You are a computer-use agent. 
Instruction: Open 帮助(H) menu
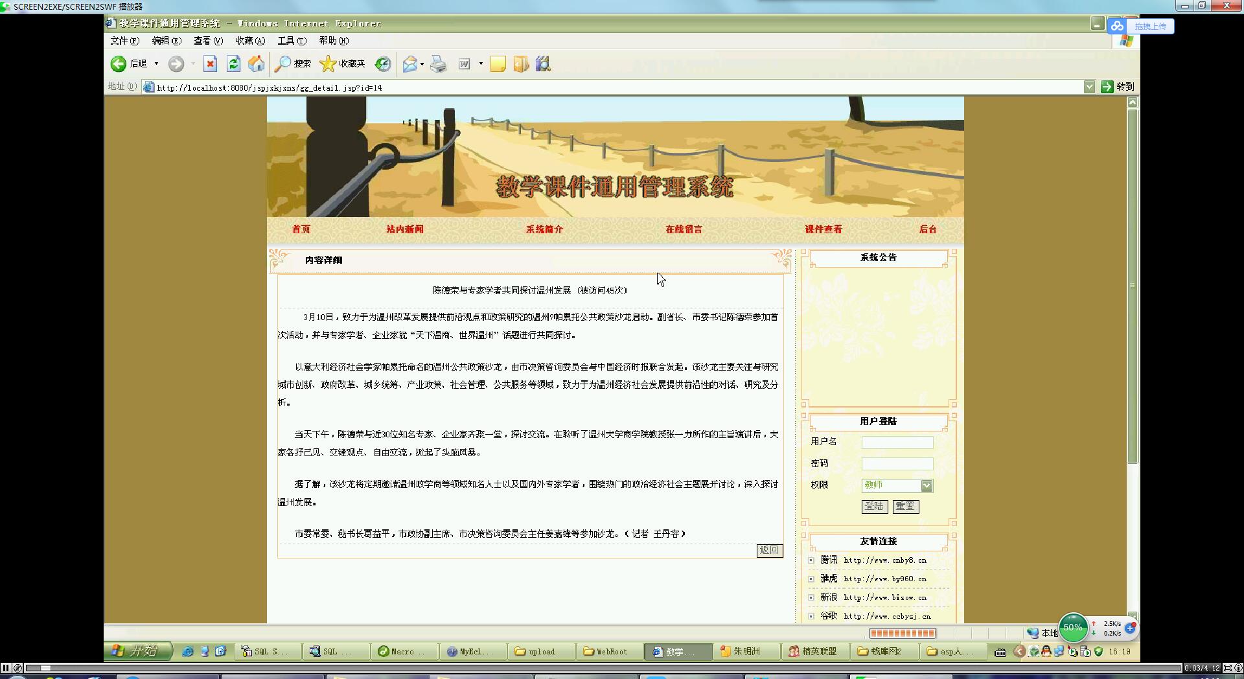click(x=334, y=41)
